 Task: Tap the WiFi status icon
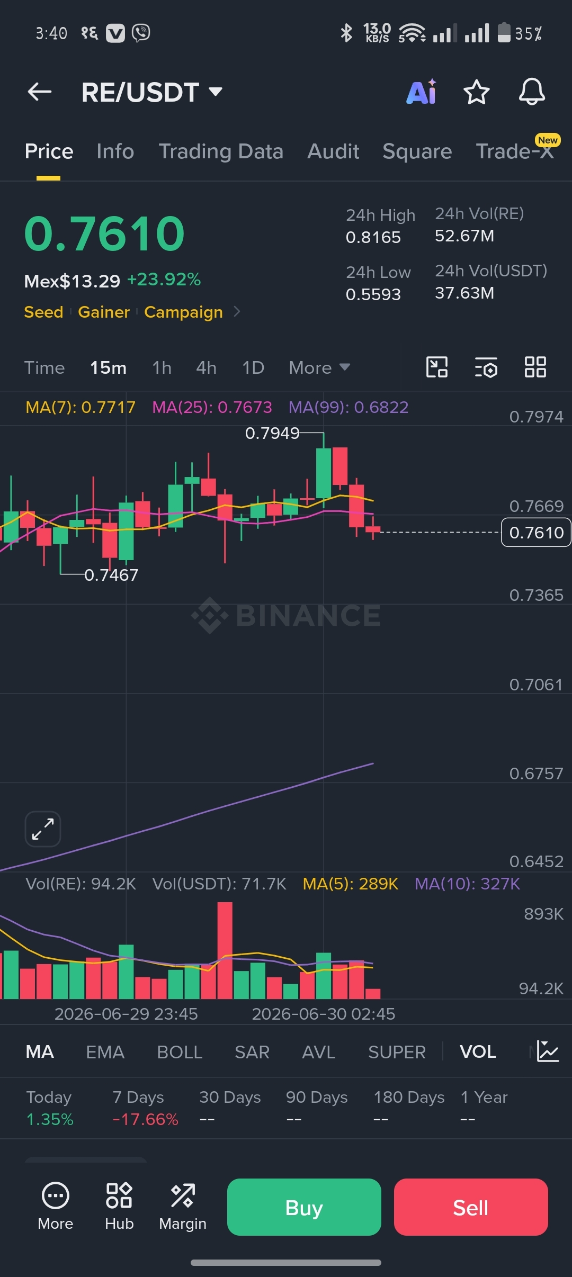point(412,33)
